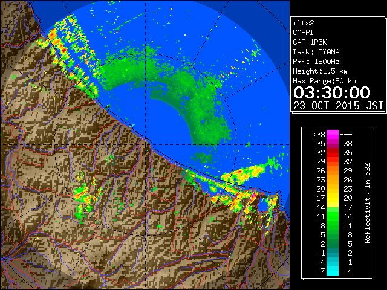Viewport: 387px width, 290px height.
Task: Pick the bright green 11–14 dBZ band
Action: (x=332, y=216)
